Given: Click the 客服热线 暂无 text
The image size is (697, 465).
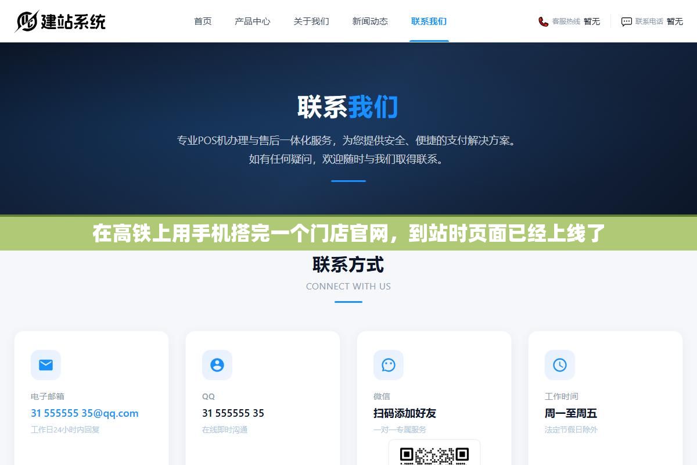Looking at the screenshot, I should [576, 22].
